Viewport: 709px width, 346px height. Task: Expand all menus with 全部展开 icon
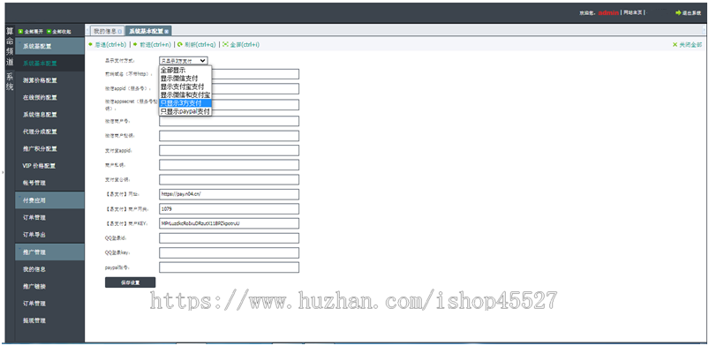tap(20, 32)
